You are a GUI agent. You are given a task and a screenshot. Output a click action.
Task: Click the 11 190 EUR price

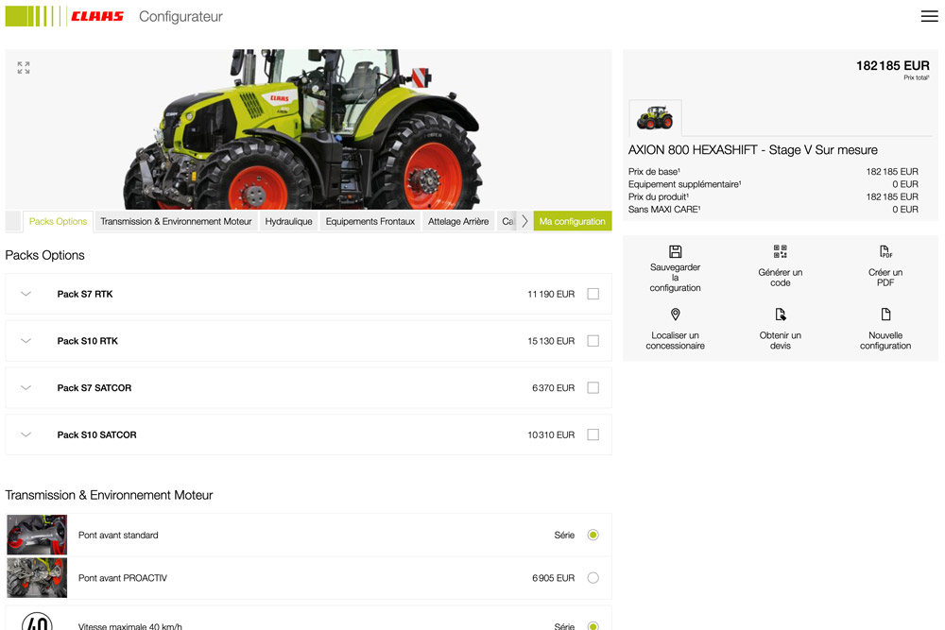coord(551,294)
